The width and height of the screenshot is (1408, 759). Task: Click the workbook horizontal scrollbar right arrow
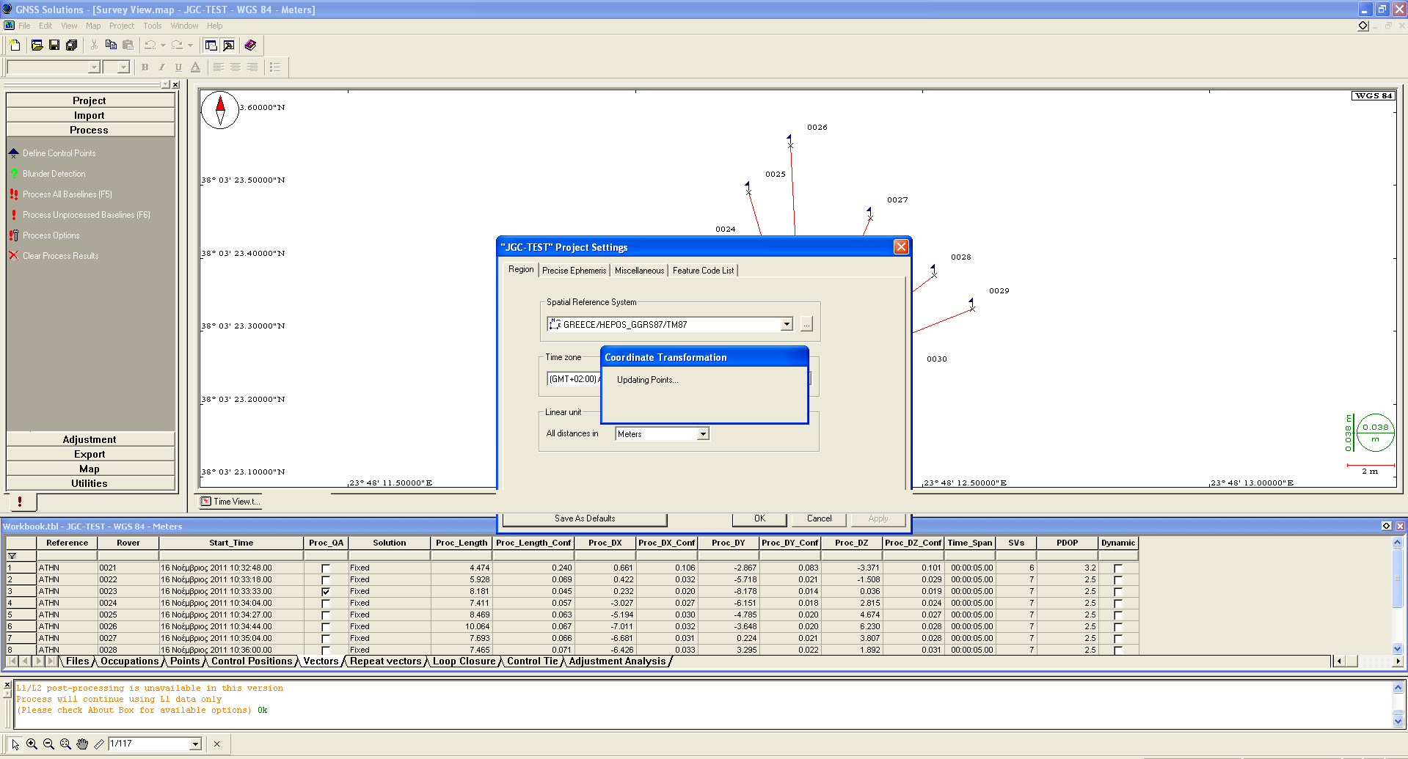pos(1398,661)
